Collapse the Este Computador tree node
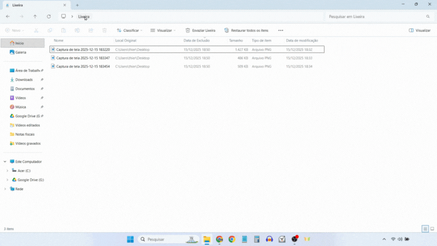 (5, 162)
